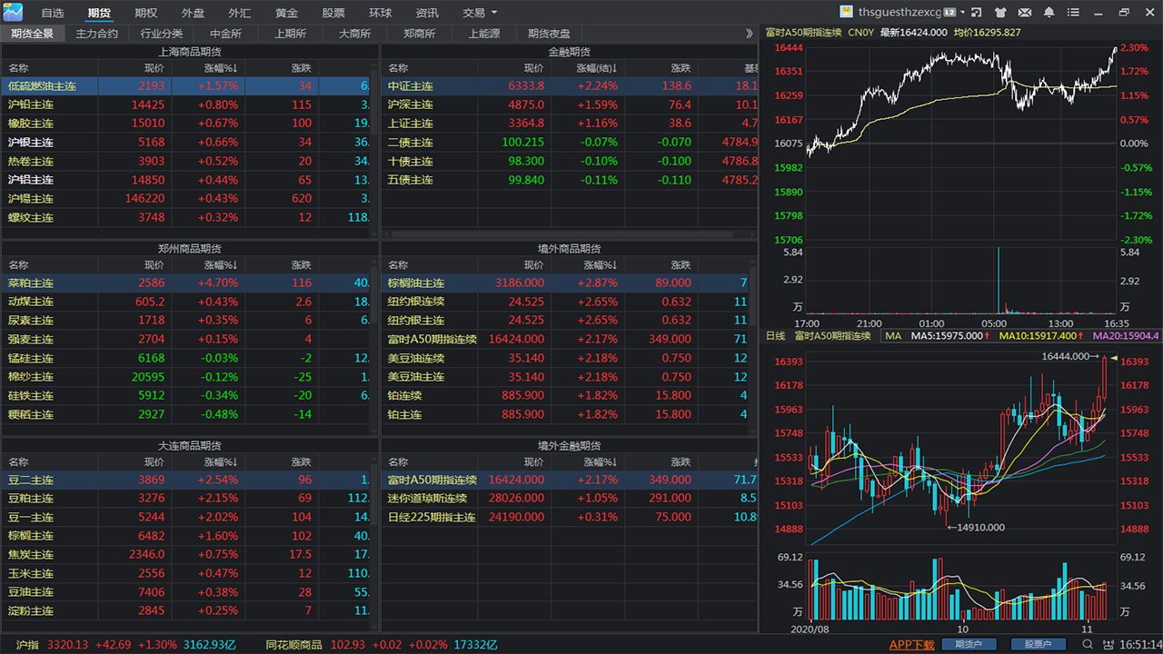Viewport: 1163px width, 654px height.
Task: Select the 大商所 sub-tab
Action: (x=354, y=34)
